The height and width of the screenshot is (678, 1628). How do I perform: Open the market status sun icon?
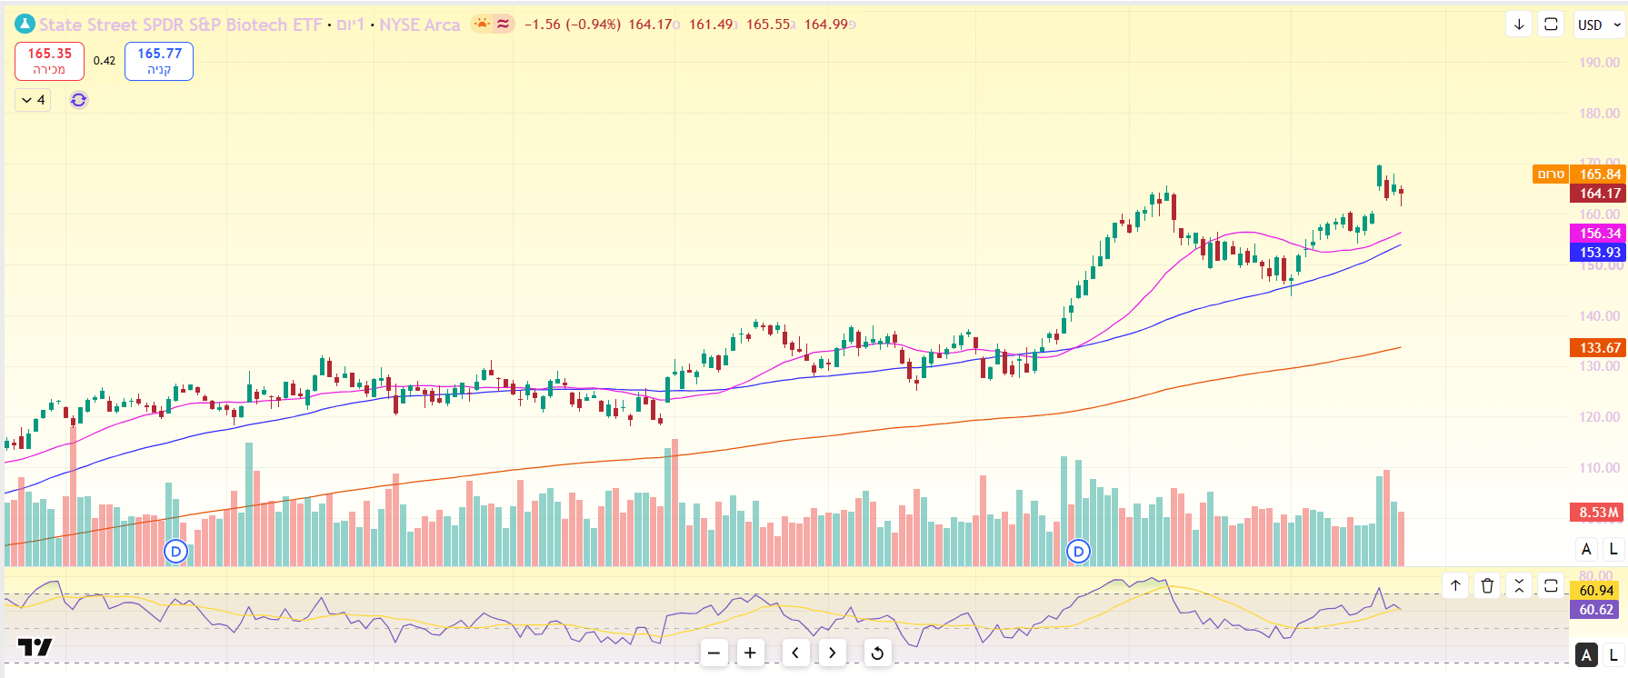pos(482,24)
